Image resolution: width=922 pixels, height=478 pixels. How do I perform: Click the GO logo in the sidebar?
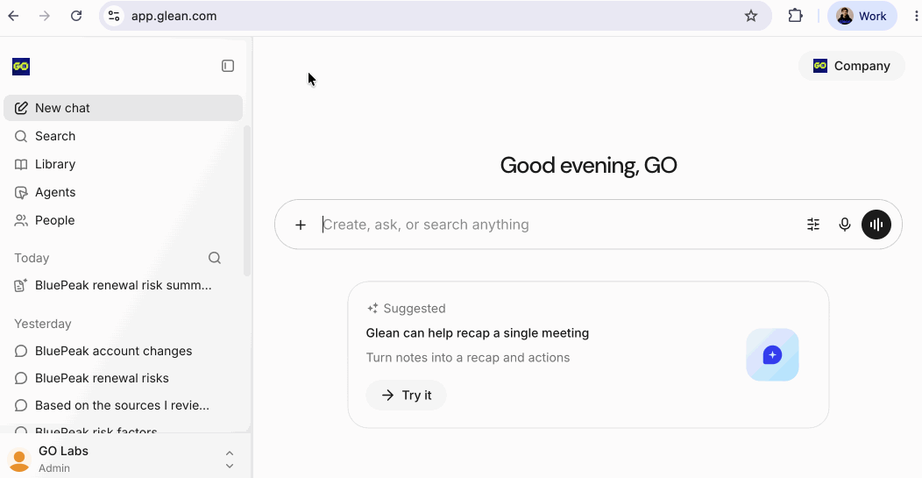point(20,67)
